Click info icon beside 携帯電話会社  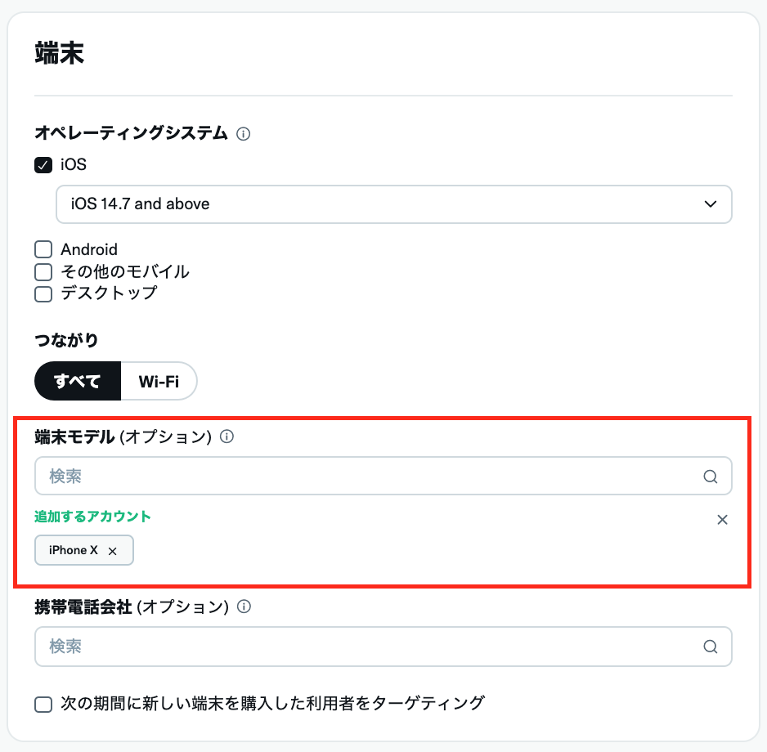(243, 607)
